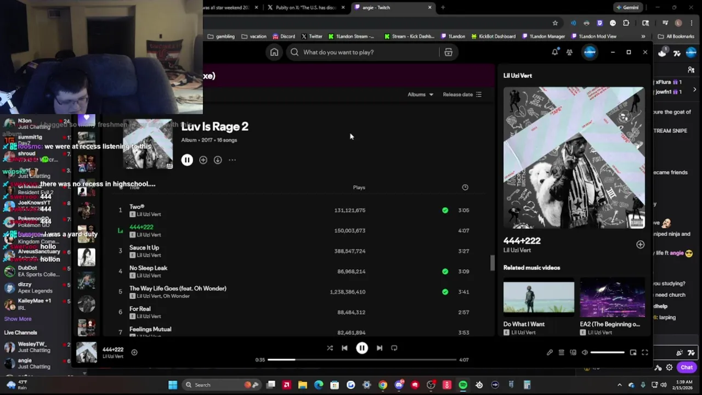Open the vacation bookmarks folder
The width and height of the screenshot is (702, 395).
pos(254,36)
